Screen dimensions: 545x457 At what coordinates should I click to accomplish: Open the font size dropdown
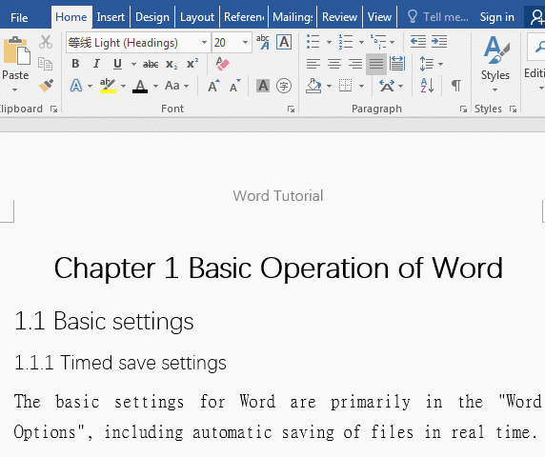[x=246, y=42]
